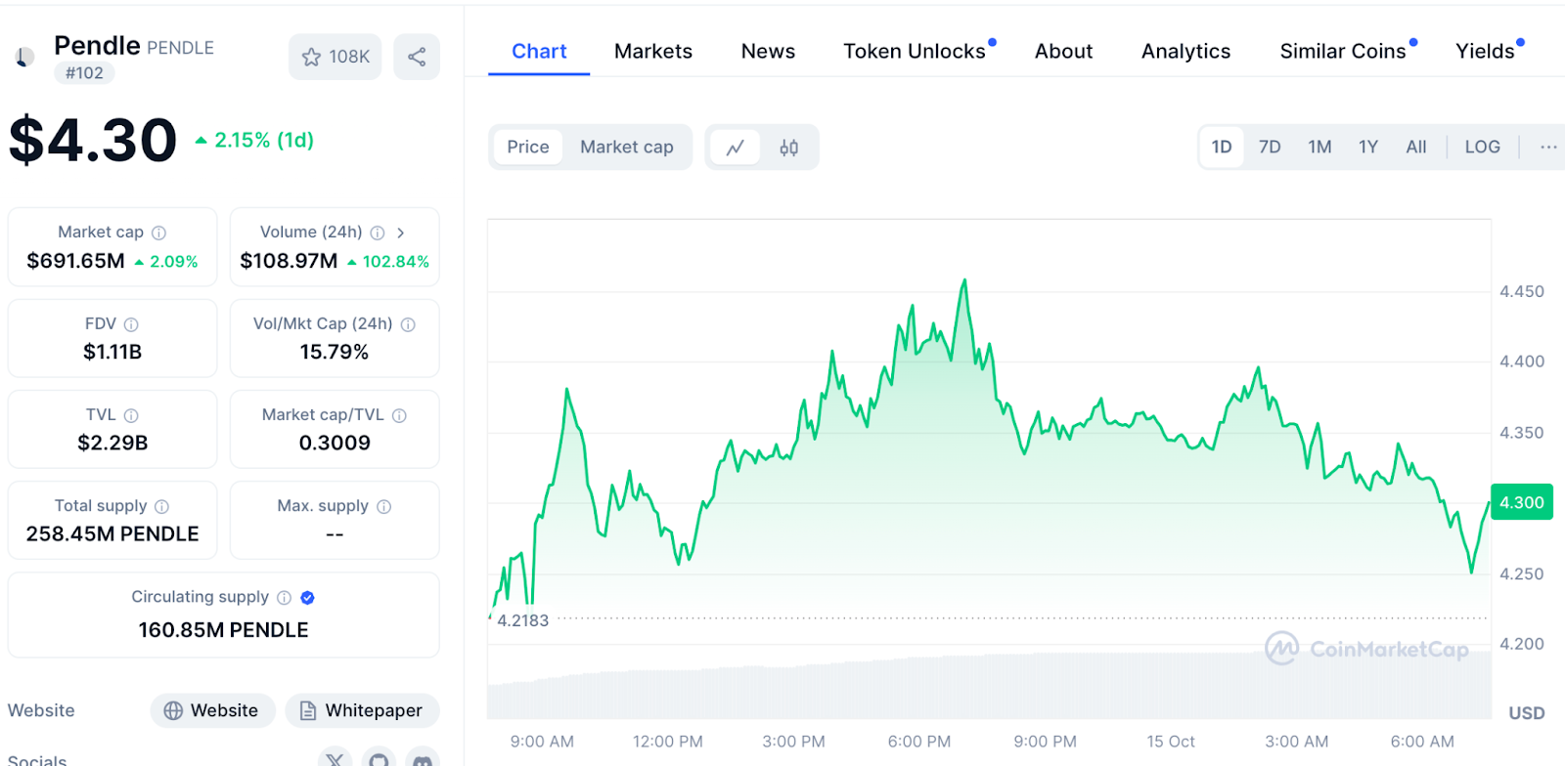Click 258.45M PENDLE total supply
The image size is (1565, 766).
click(x=112, y=533)
